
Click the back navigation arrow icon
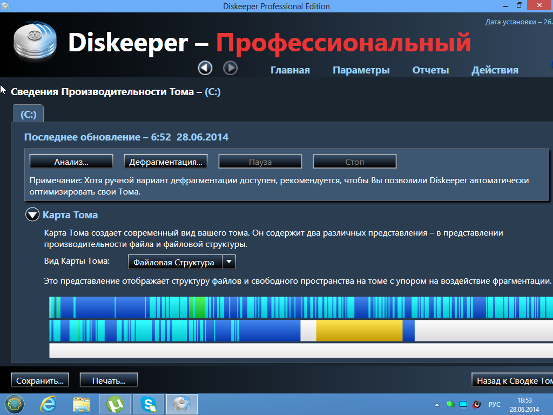click(205, 68)
